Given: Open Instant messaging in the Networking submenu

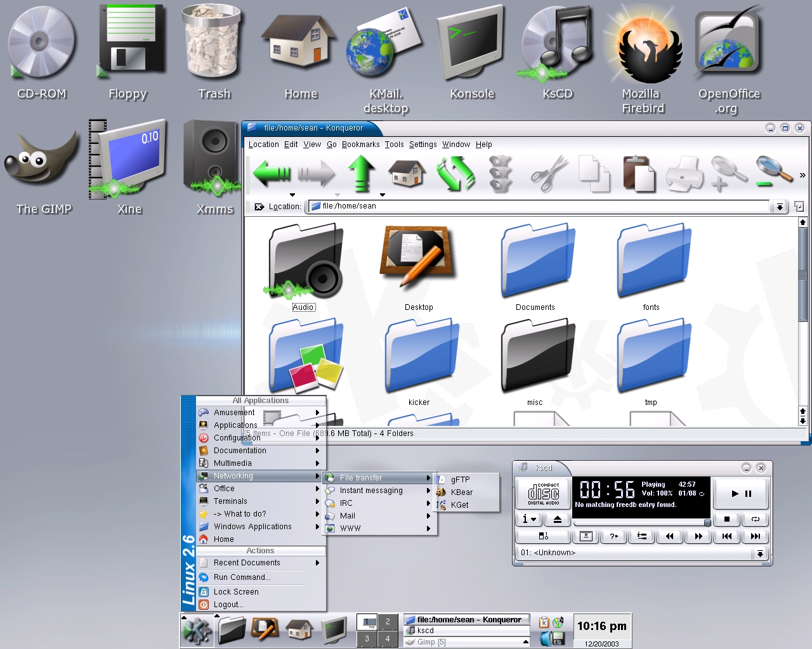Looking at the screenshot, I should coord(379,491).
